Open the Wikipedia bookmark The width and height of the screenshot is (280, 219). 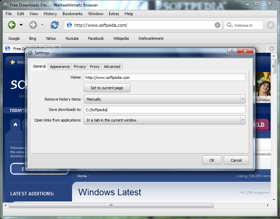(x=121, y=38)
